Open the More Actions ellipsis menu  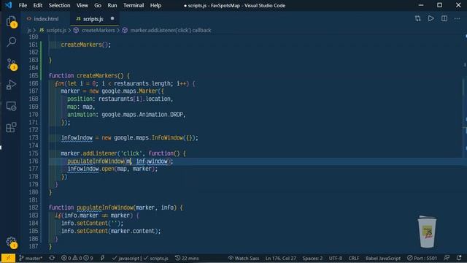(x=458, y=19)
